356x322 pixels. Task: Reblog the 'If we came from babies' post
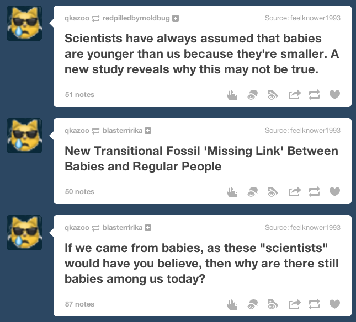pyautogui.click(x=315, y=304)
